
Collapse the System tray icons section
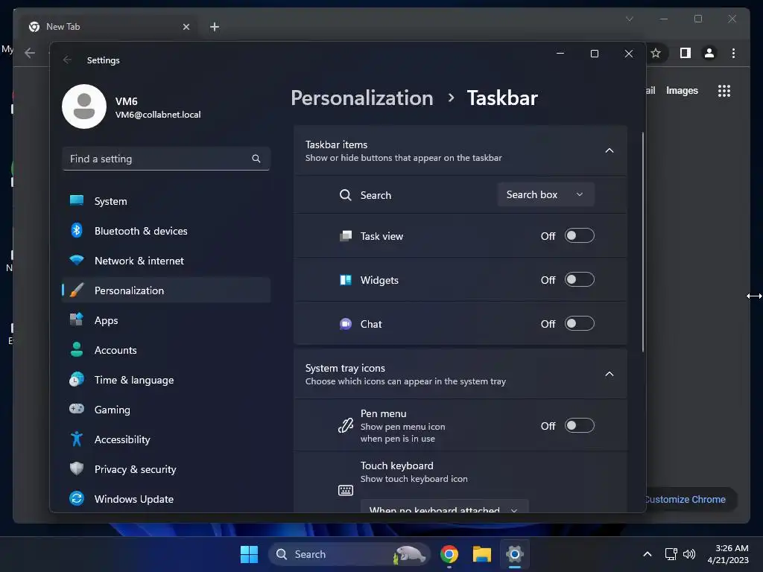610,374
